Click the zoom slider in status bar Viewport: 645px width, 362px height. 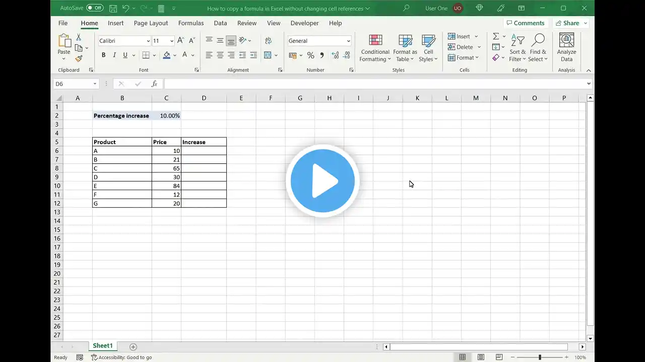(x=540, y=357)
